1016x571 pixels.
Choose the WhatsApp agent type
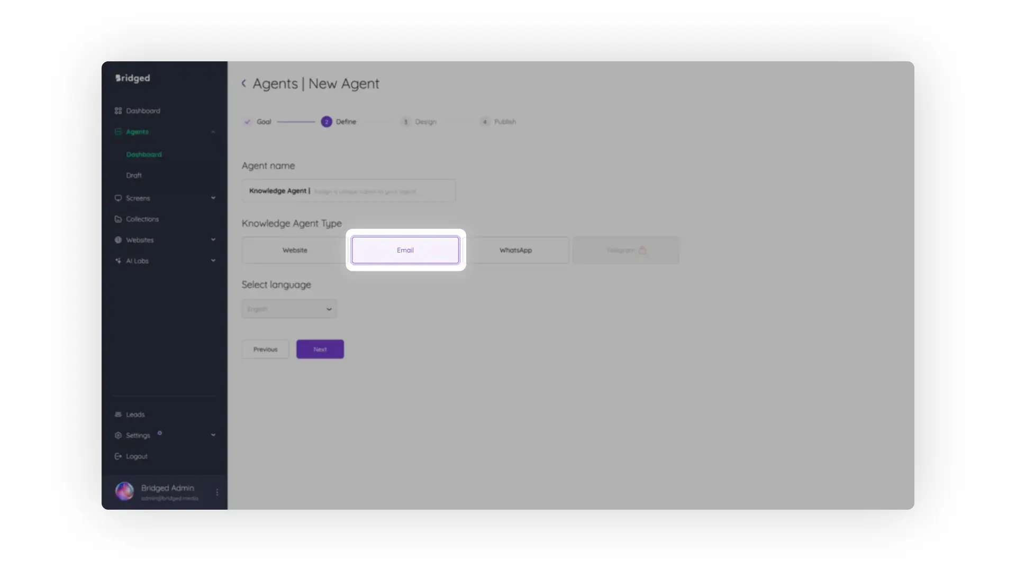coord(515,250)
